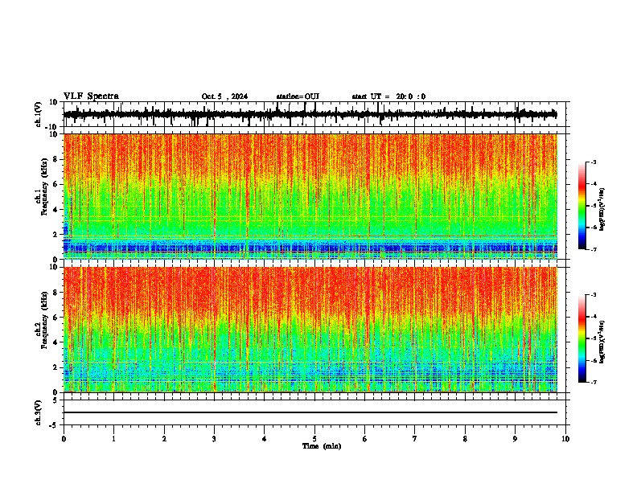
Task: Click the ch.2 spectrogram 4 kHz tick label
Action: (56, 342)
